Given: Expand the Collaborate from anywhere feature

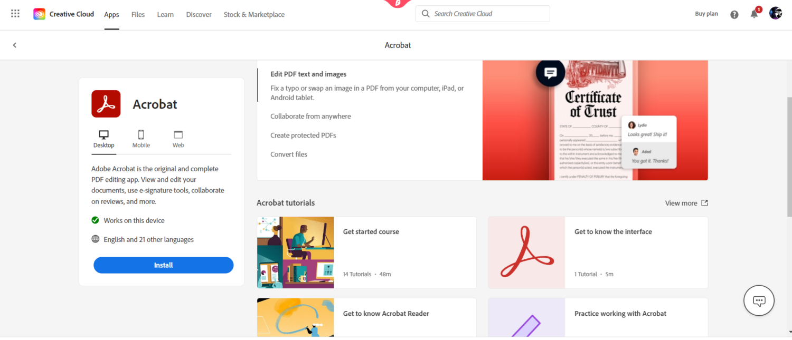Looking at the screenshot, I should [310, 116].
